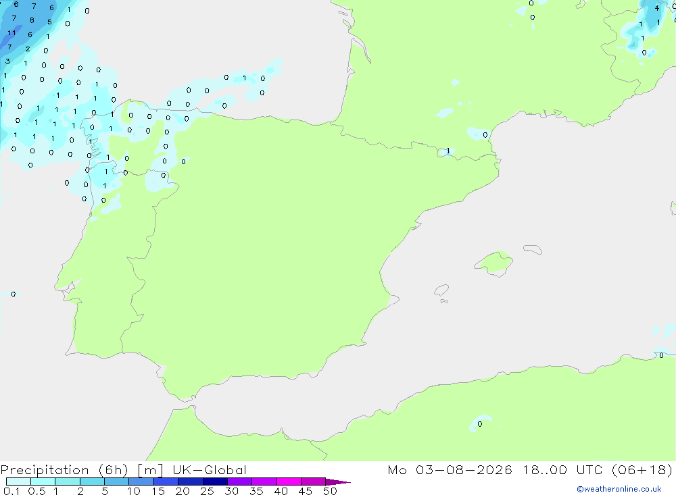Click the 20–25 dark blue legend swatch
This screenshot has width=676, height=495.
(190, 481)
